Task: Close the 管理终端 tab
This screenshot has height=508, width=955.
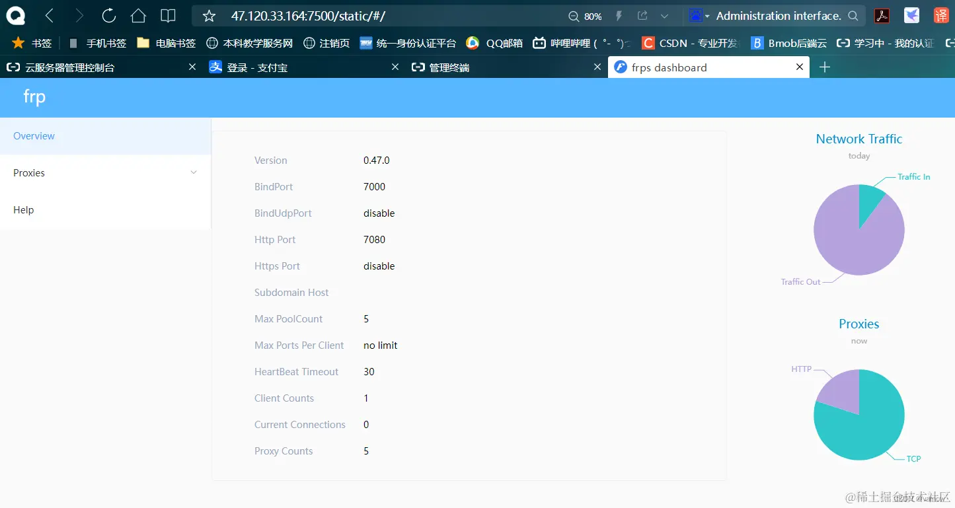Action: (597, 67)
